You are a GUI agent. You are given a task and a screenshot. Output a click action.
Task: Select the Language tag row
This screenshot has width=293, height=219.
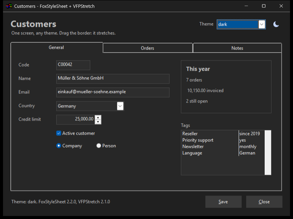[x=224, y=153]
